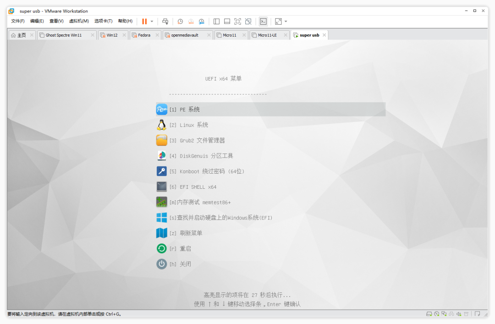Toggle the virtual machine console view

pyautogui.click(x=263, y=21)
